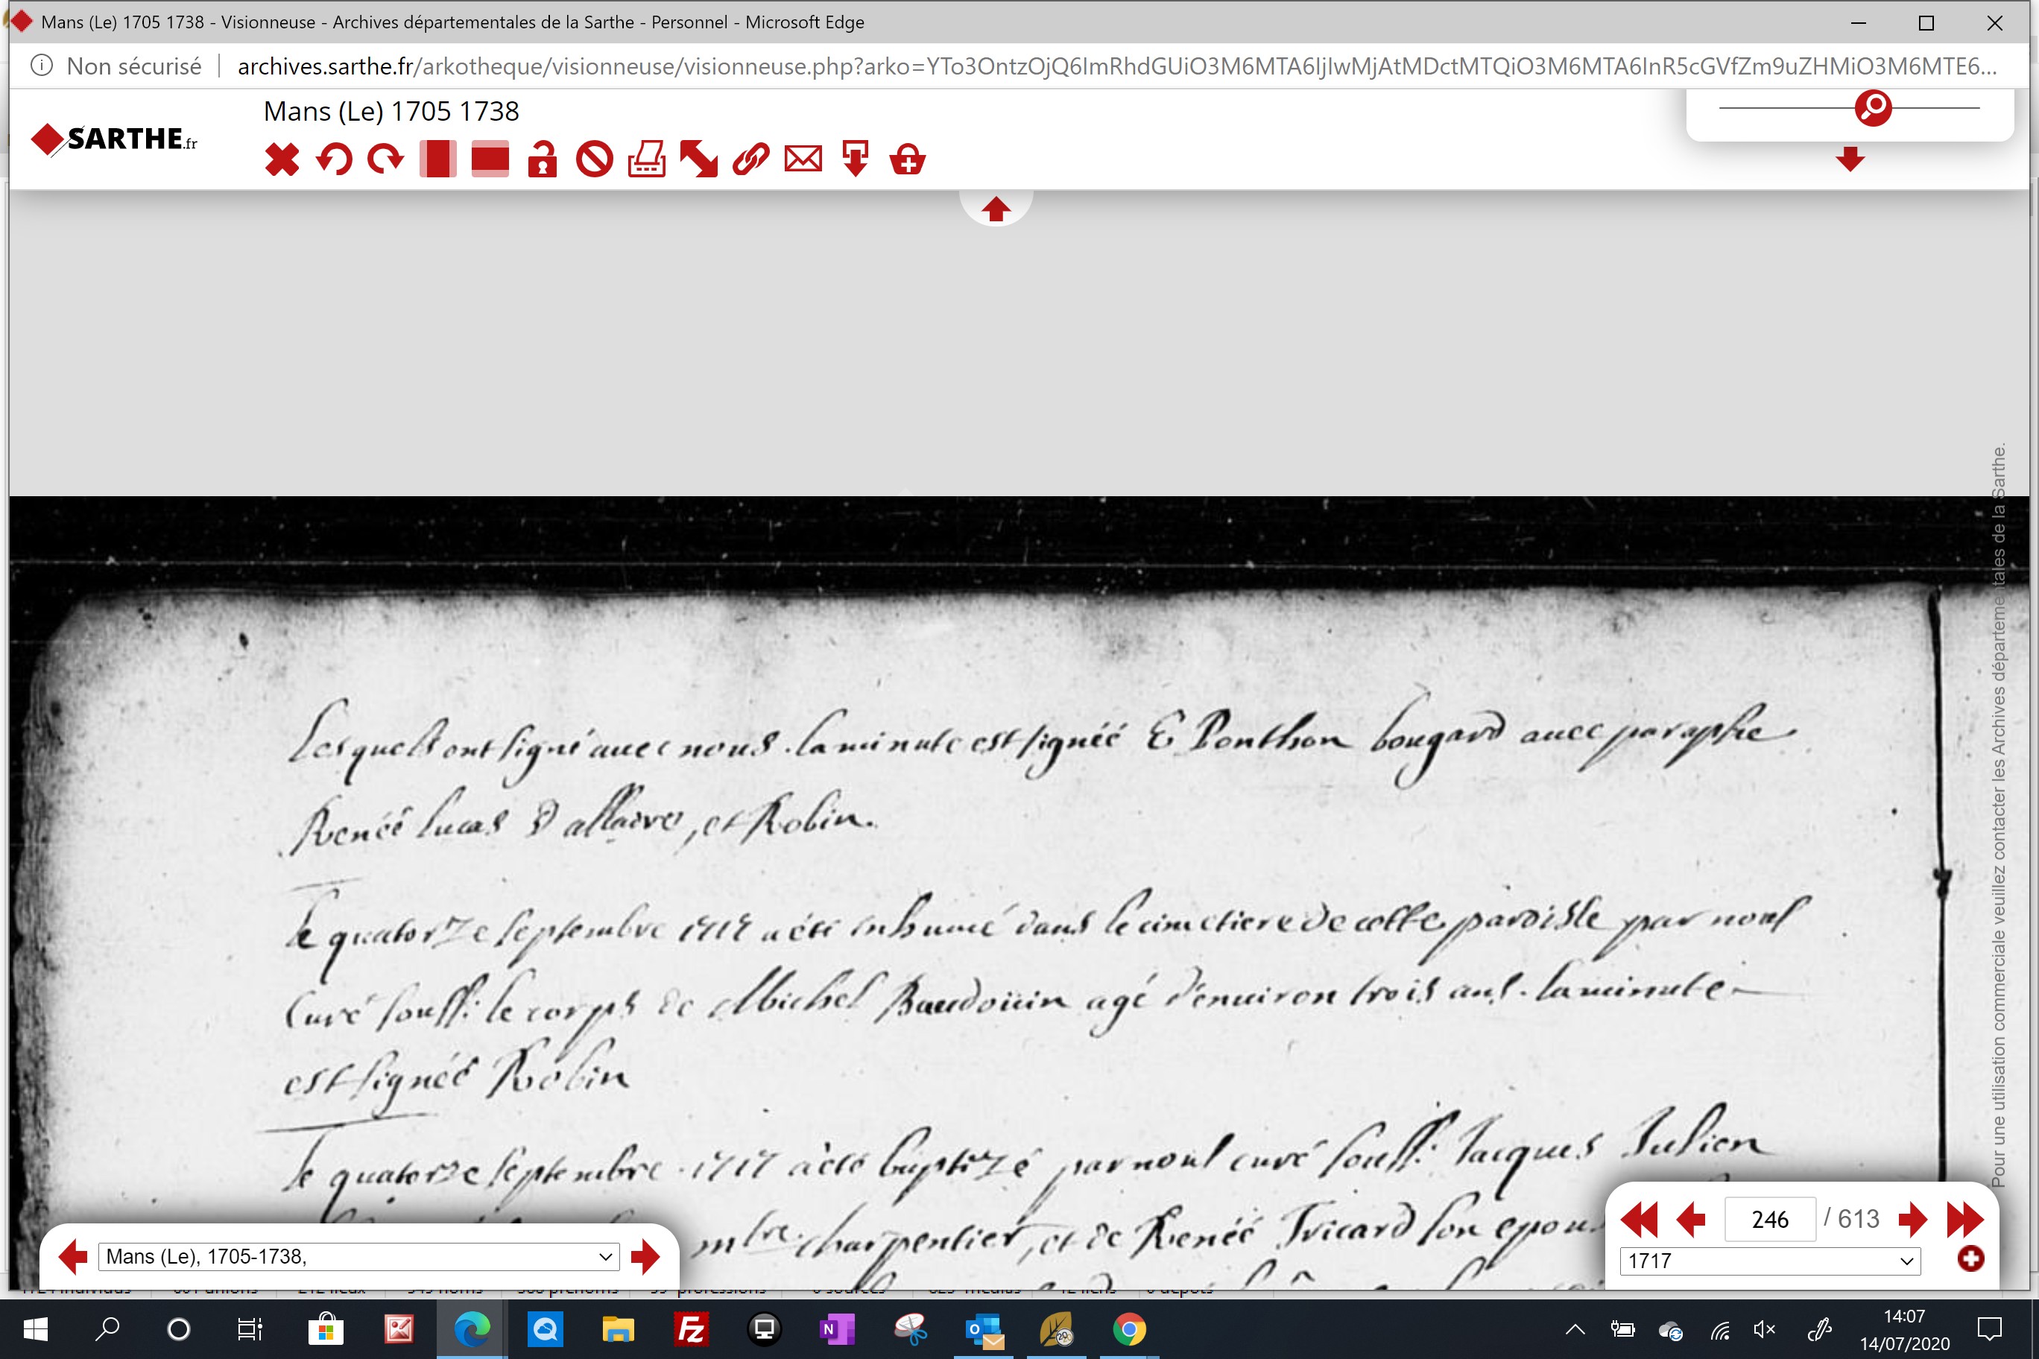2039x1359 pixels.
Task: Collapse the top toolbar with up arrow
Action: (x=996, y=209)
